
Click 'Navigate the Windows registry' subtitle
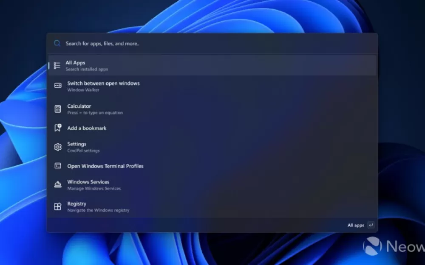[x=99, y=210]
